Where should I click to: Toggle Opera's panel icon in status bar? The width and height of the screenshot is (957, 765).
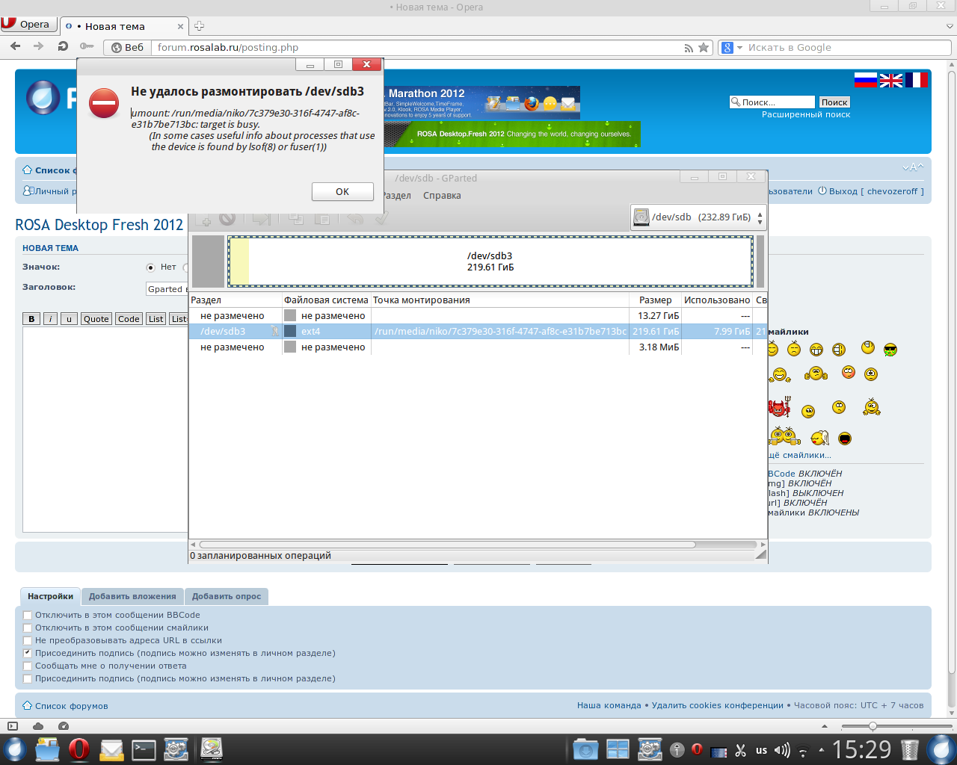point(12,726)
